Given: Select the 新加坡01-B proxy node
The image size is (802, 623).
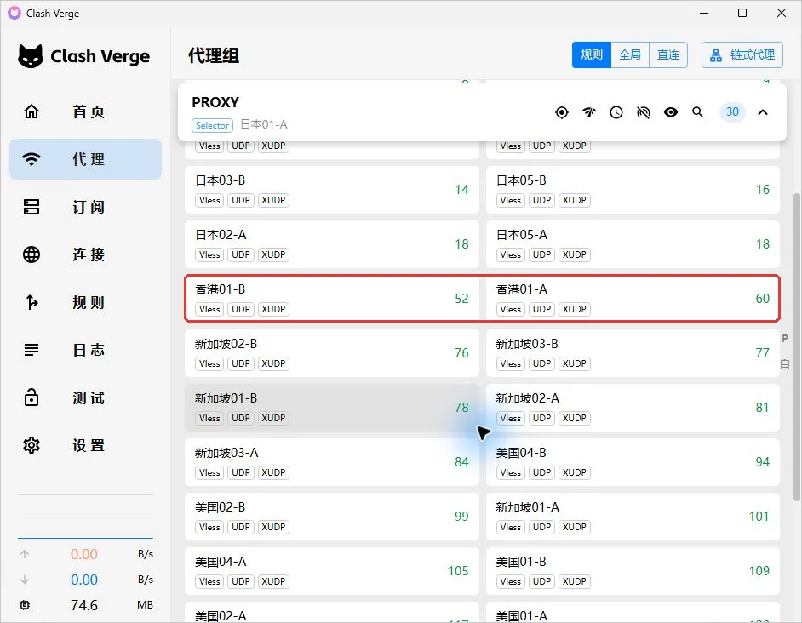Looking at the screenshot, I should click(332, 408).
